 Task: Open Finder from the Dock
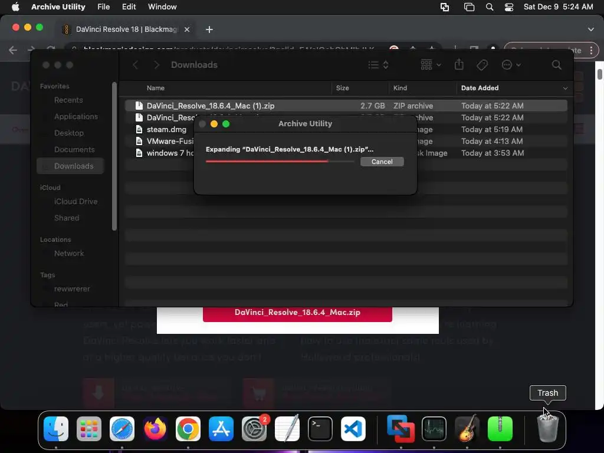tap(56, 429)
